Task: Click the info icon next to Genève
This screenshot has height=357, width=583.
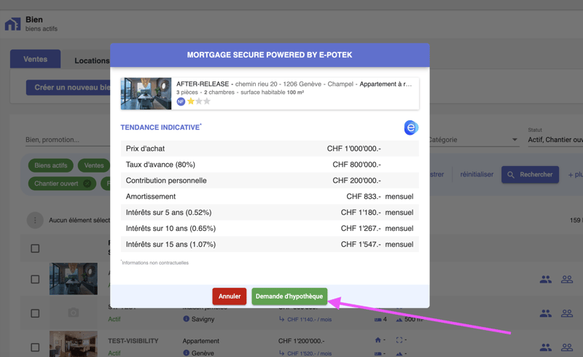Action: 187,353
